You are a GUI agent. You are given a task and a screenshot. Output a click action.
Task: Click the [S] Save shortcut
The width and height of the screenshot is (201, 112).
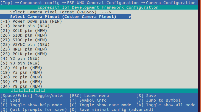coord(146,96)
